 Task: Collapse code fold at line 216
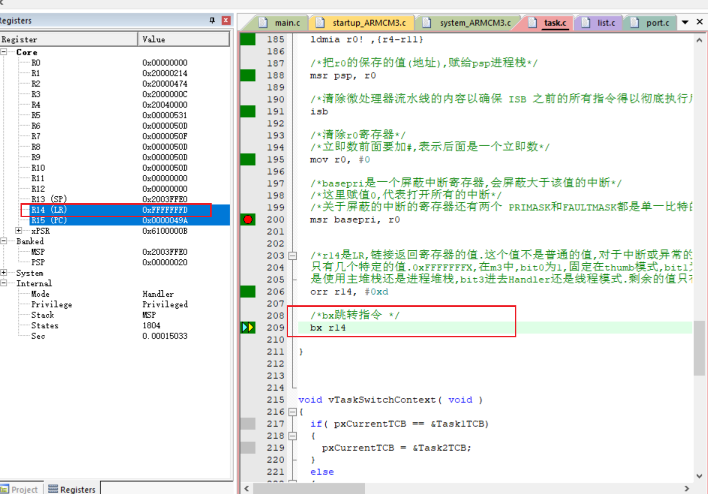pos(293,412)
